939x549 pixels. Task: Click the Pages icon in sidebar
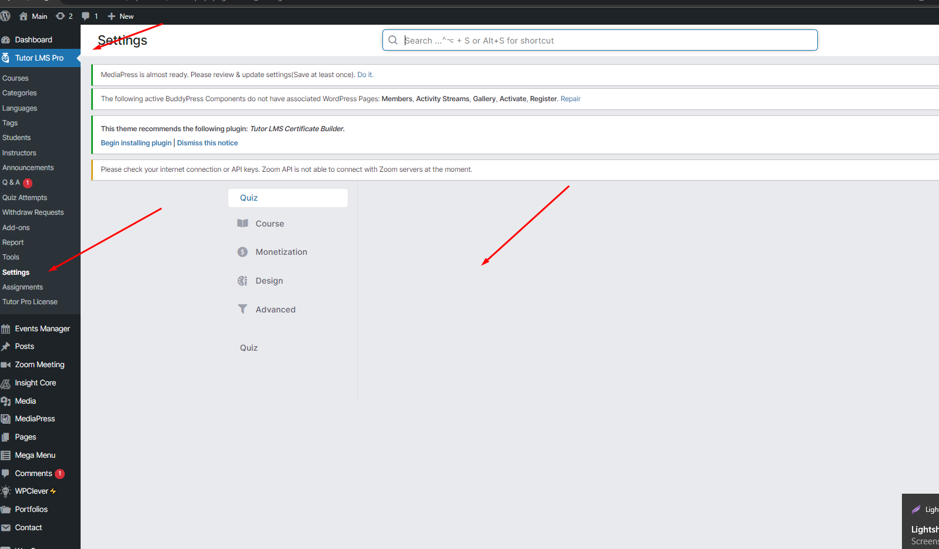coord(6,437)
